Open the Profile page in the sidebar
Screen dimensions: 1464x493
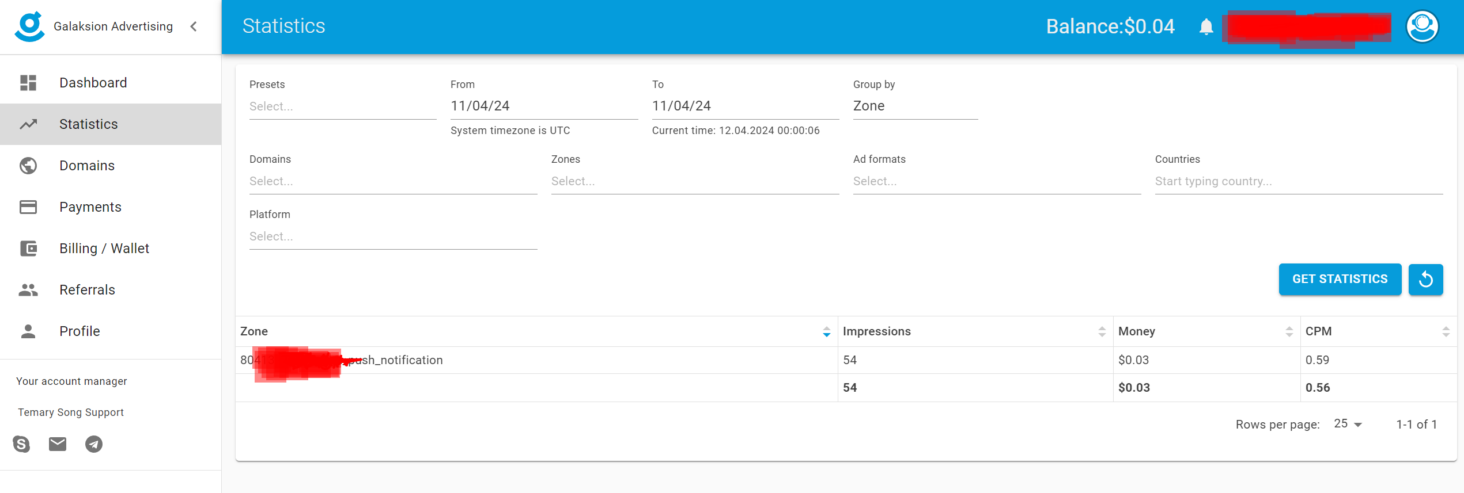pyautogui.click(x=111, y=331)
